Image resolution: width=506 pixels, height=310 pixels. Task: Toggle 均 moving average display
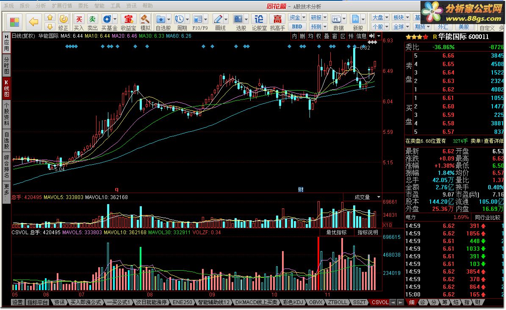[310, 36]
